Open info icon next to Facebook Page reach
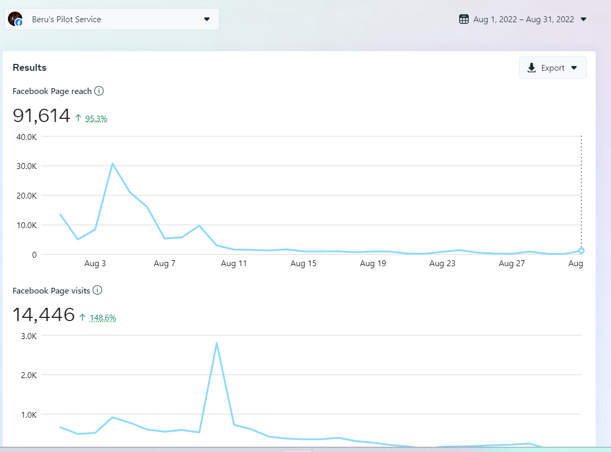Viewport: 611px width, 452px height. (x=99, y=91)
